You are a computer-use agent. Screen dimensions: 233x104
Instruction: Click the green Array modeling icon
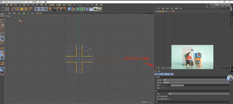[82, 9]
